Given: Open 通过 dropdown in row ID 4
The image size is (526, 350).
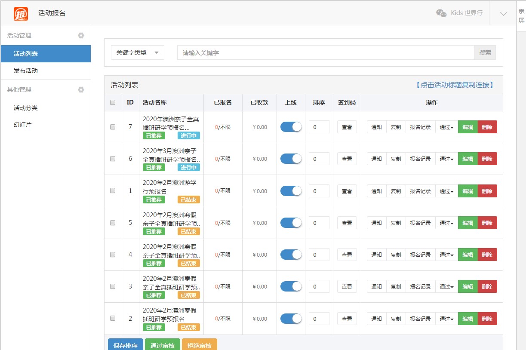Looking at the screenshot, I should pos(447,255).
